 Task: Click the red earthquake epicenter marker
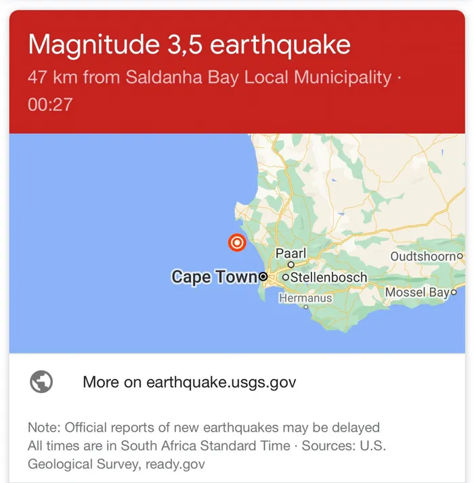click(237, 242)
